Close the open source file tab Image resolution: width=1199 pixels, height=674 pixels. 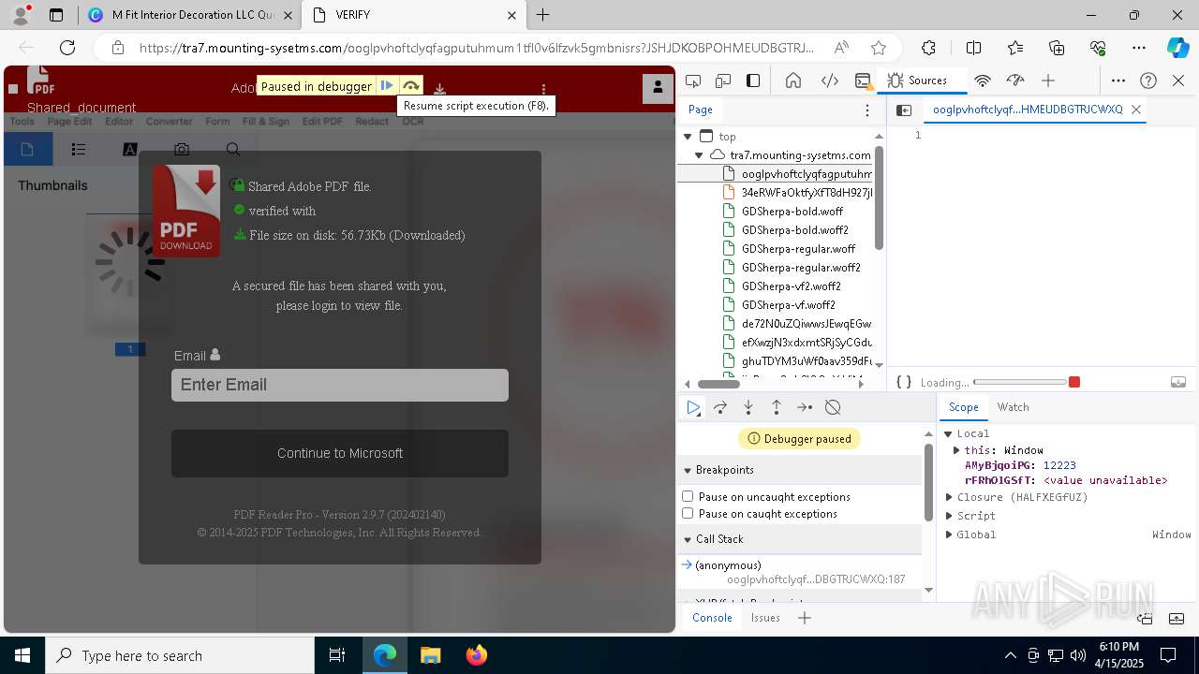pyautogui.click(x=1136, y=110)
